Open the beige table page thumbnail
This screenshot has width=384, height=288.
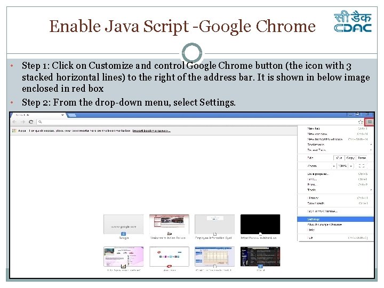click(x=215, y=257)
